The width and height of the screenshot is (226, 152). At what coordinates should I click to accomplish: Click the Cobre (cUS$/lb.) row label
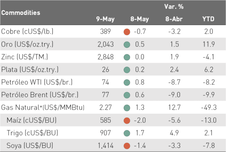(27, 31)
